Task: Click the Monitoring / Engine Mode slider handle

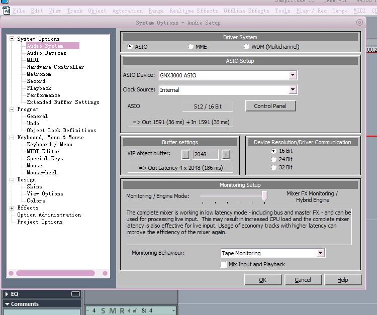Action: 264,196
